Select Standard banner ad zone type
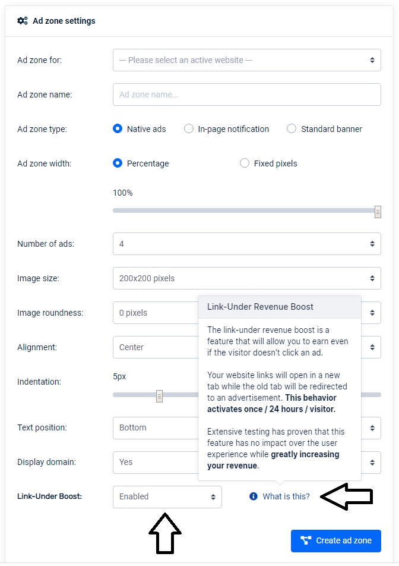 pos(292,129)
